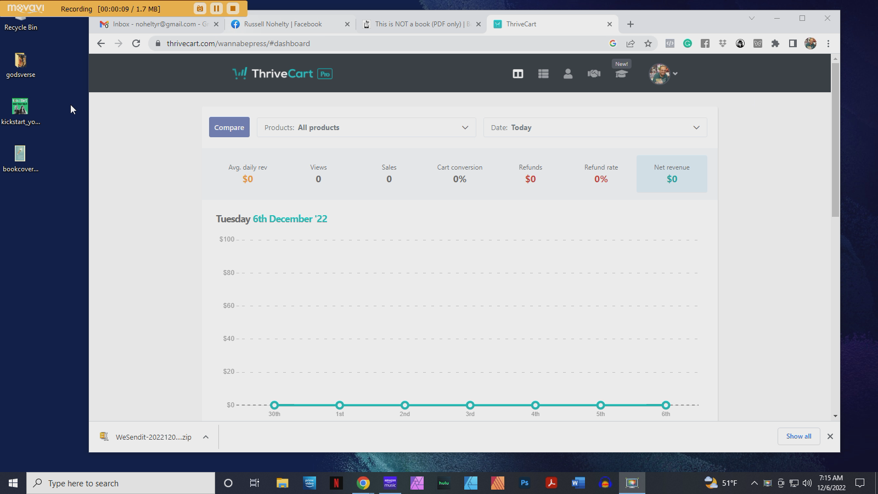Open the ThriveCart dashboard icon

click(517, 73)
